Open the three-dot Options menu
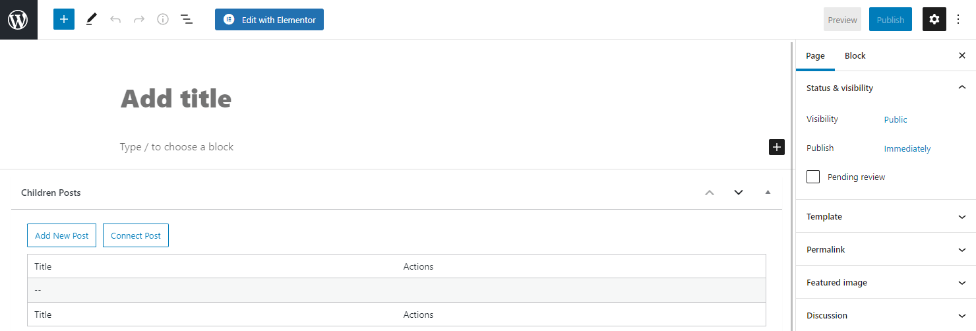Screen dimensions: 976x331 click(x=959, y=20)
